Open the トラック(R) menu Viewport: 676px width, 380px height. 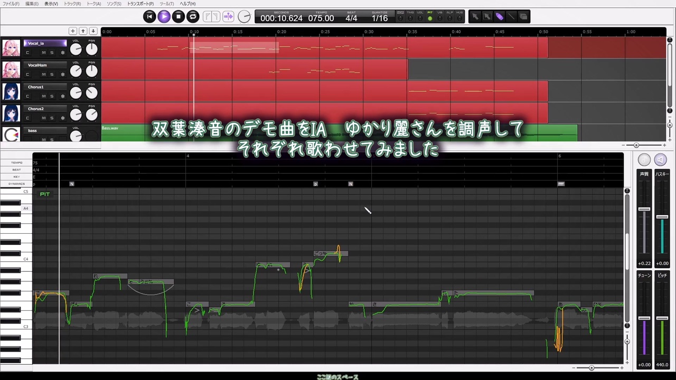coord(72,4)
